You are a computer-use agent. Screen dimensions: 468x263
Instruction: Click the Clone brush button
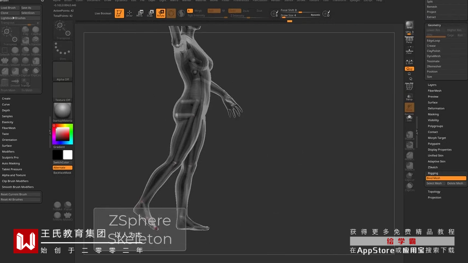pos(10,13)
